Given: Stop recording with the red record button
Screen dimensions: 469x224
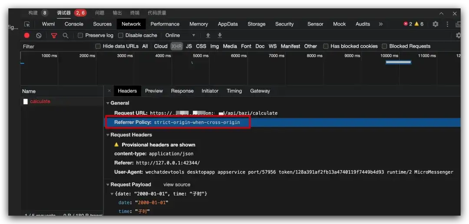Looking at the screenshot, I should 27,36.
